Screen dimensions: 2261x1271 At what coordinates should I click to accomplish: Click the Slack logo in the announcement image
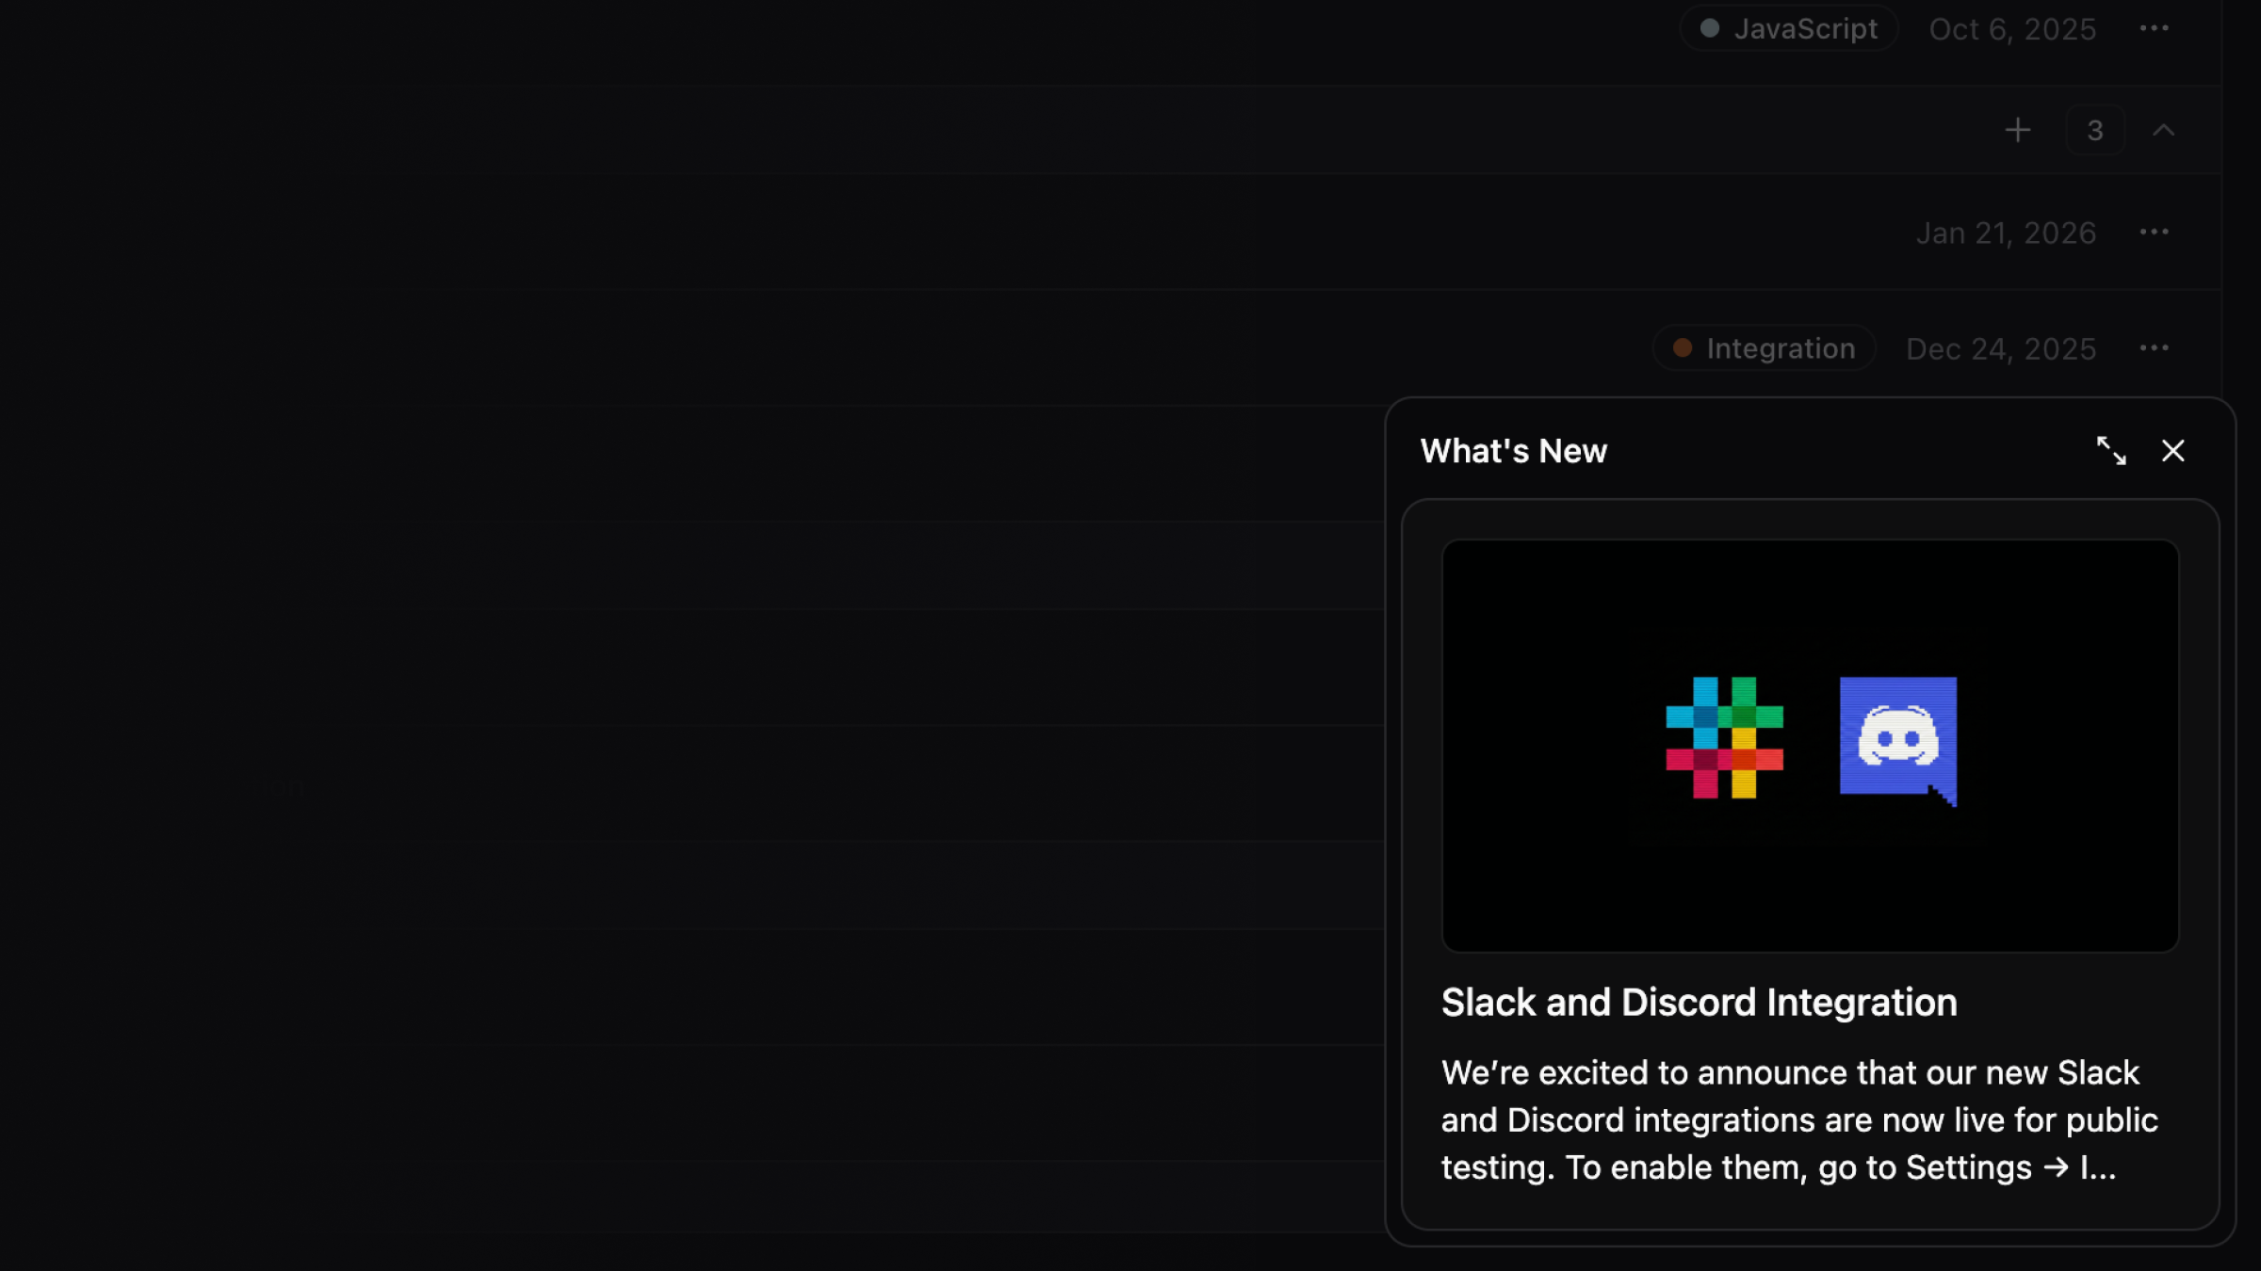coord(1724,737)
